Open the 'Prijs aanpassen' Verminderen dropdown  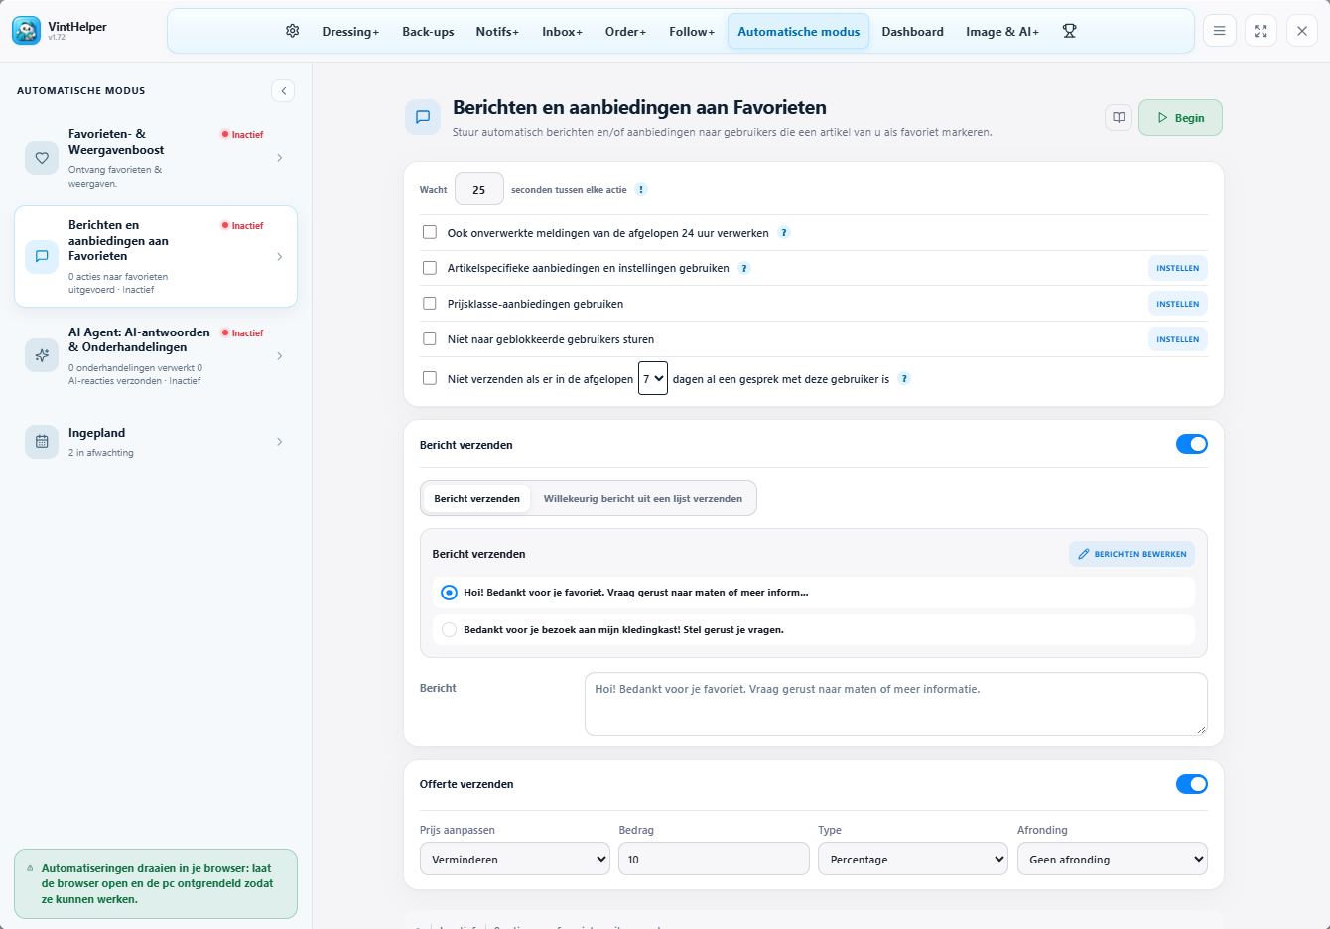tap(515, 859)
